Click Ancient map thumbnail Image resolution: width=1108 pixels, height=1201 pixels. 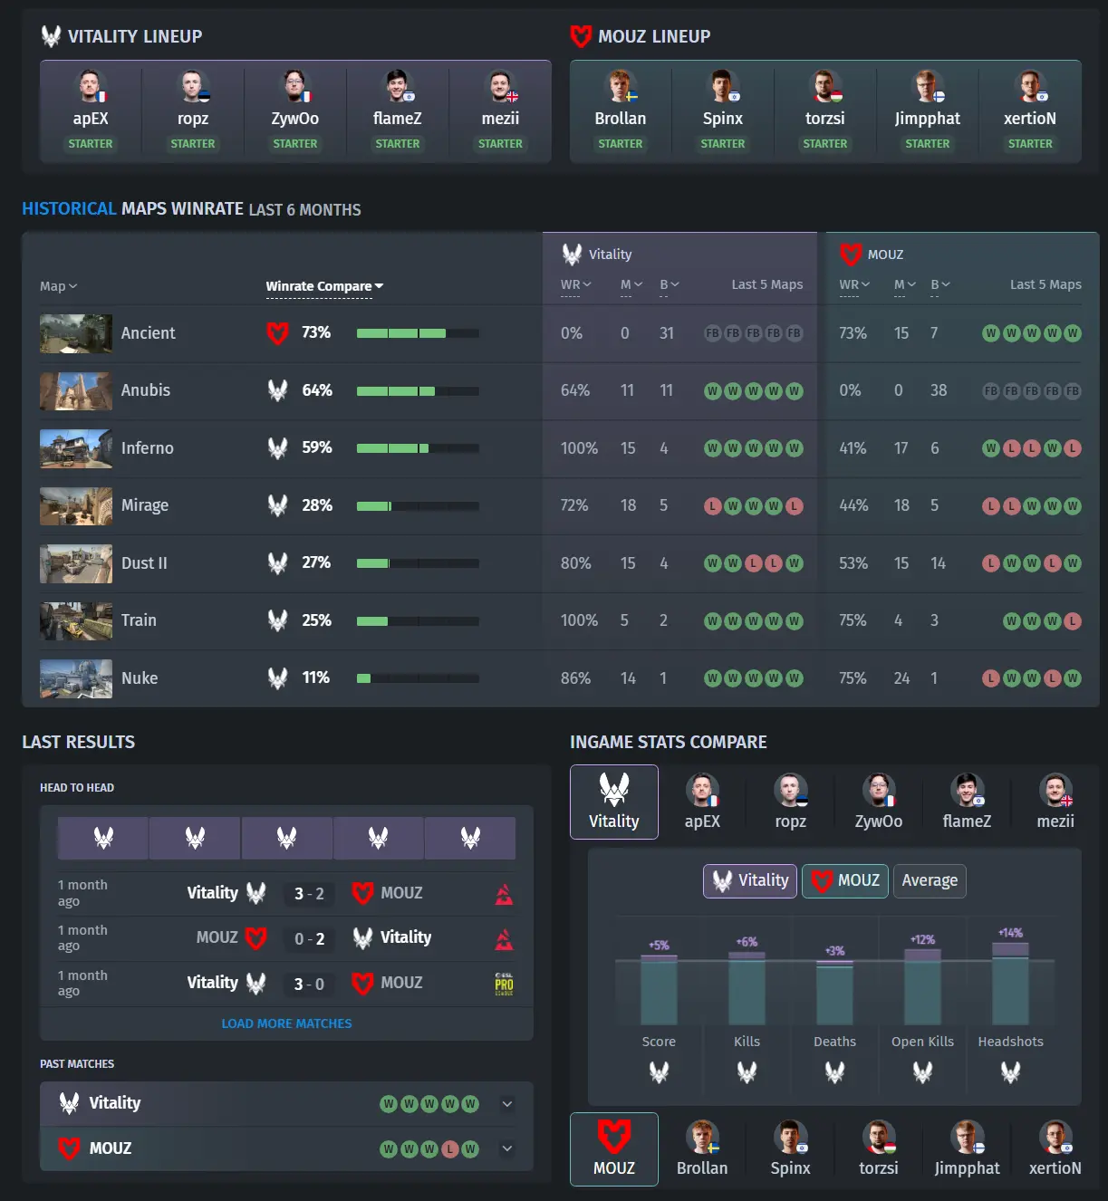[76, 333]
